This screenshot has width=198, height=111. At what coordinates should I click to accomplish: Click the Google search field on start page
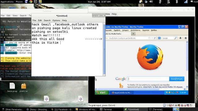click(148, 79)
